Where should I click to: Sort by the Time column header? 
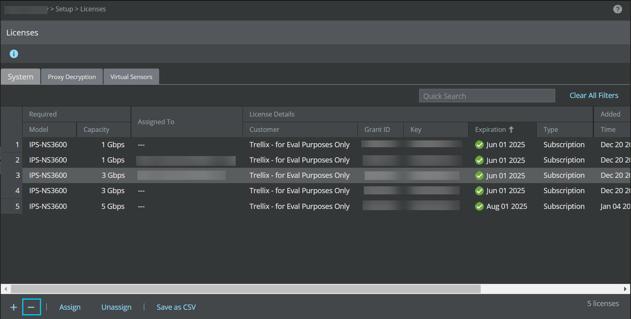click(x=612, y=129)
